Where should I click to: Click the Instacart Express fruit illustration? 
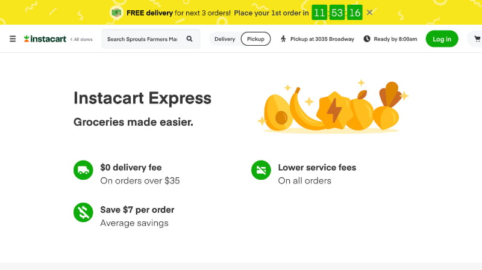click(x=333, y=108)
